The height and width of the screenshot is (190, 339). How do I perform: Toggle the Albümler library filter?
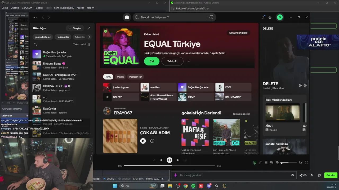click(x=79, y=37)
